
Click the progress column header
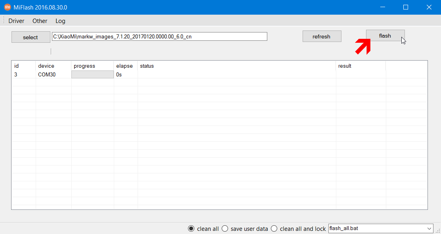92,66
